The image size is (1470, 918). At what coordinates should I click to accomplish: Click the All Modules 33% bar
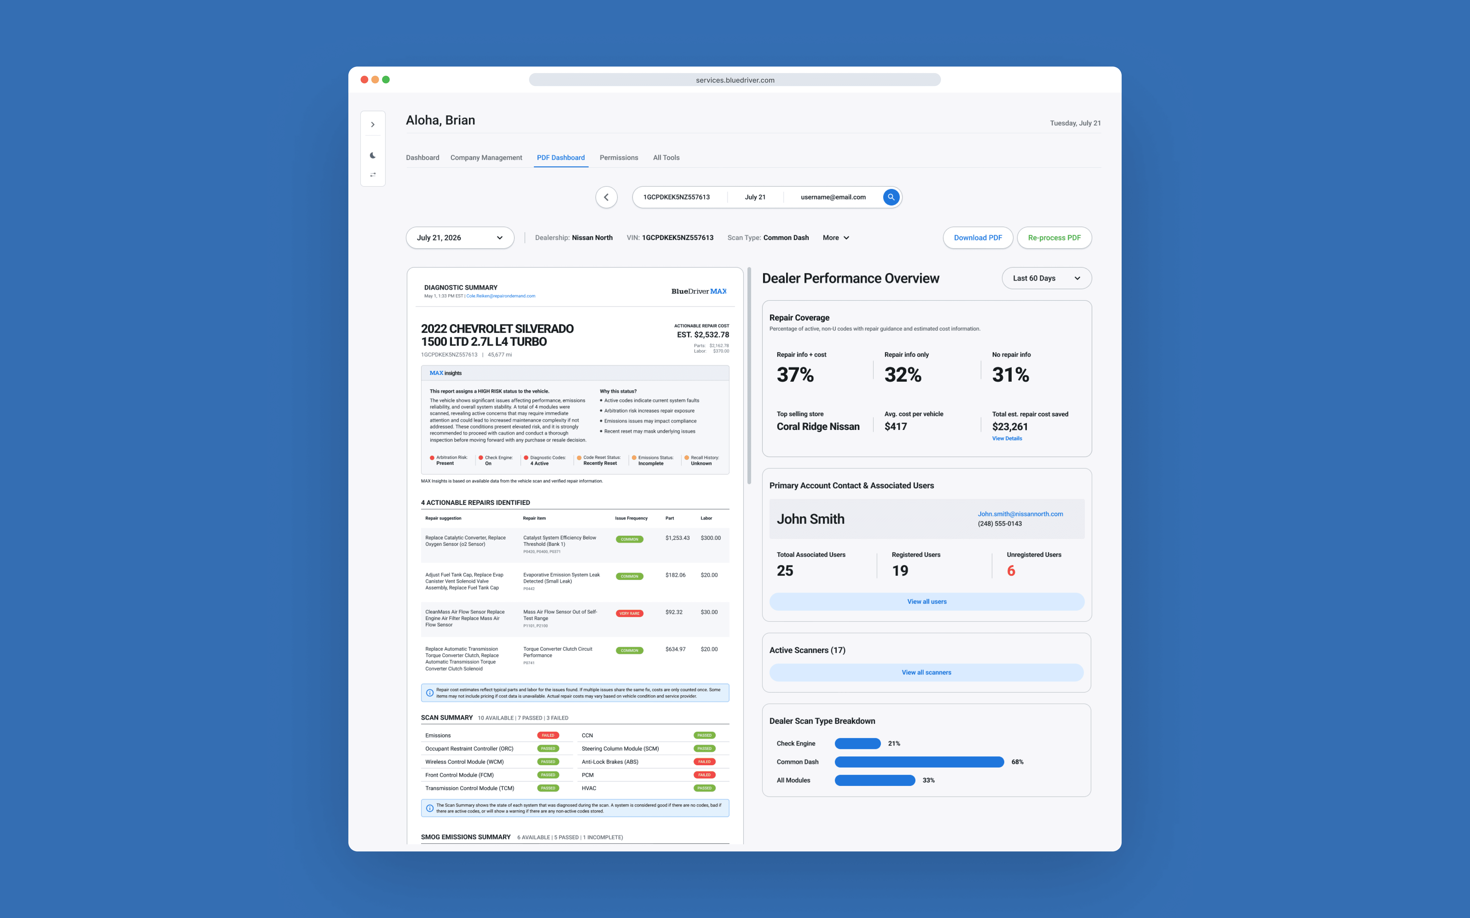pos(875,780)
